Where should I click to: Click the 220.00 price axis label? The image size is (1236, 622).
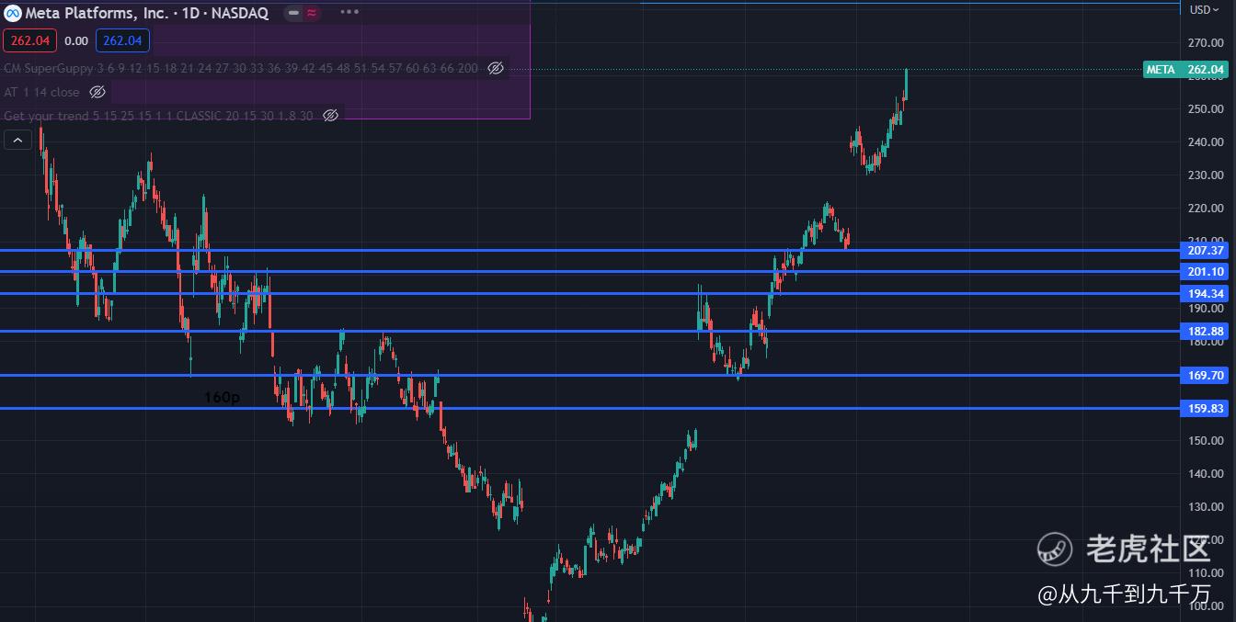pyautogui.click(x=1206, y=209)
